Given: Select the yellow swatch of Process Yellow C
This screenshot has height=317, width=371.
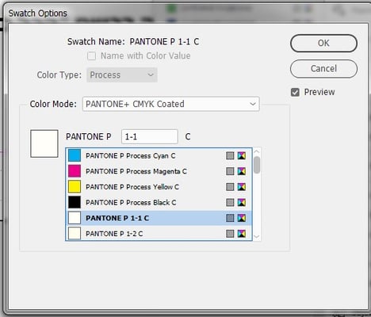Looking at the screenshot, I should 75,186.
